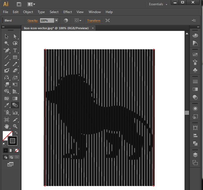Swap fill and stroke colors
203x190 pixels.
pyautogui.click(x=16, y=132)
